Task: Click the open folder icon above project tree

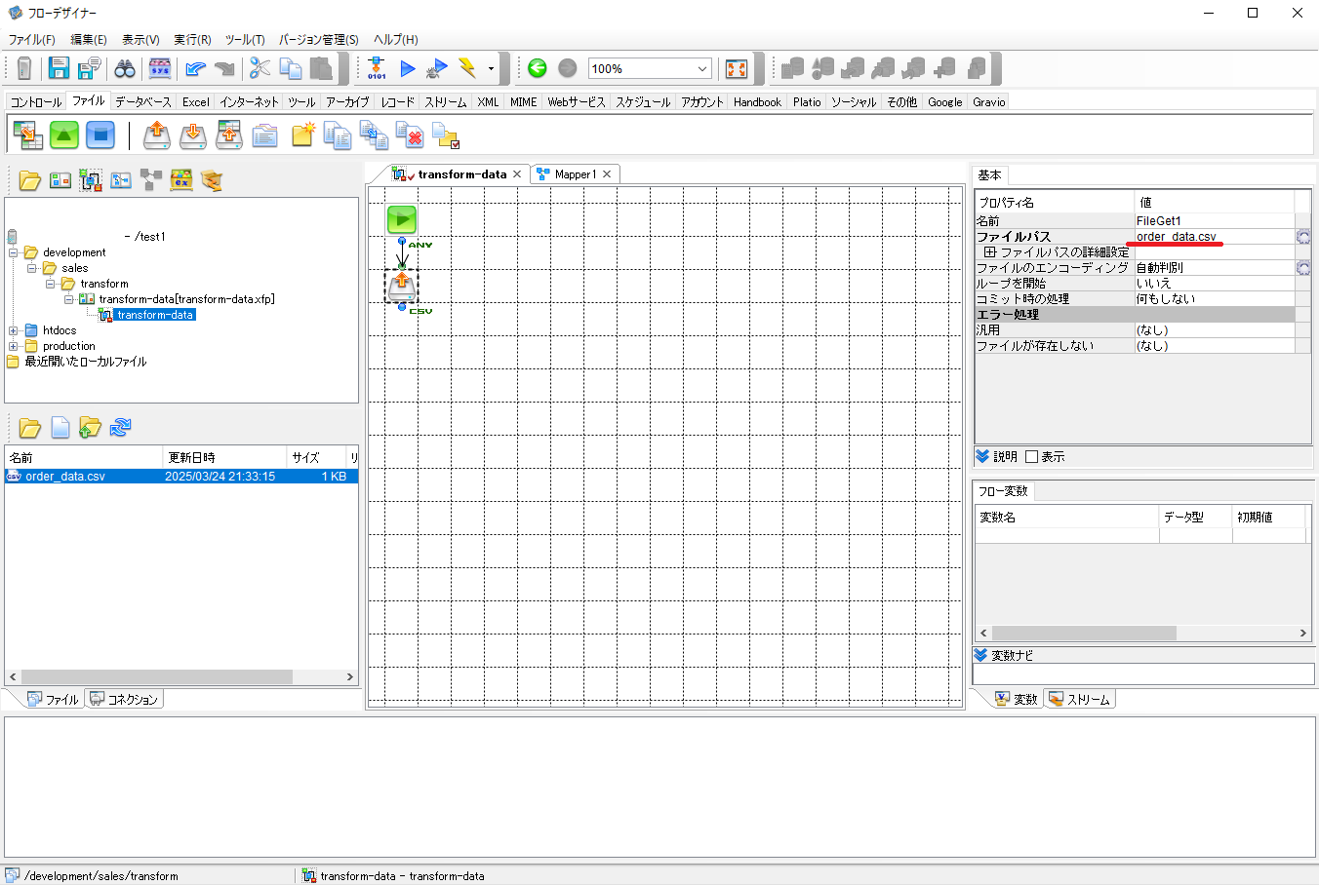Action: (x=29, y=180)
